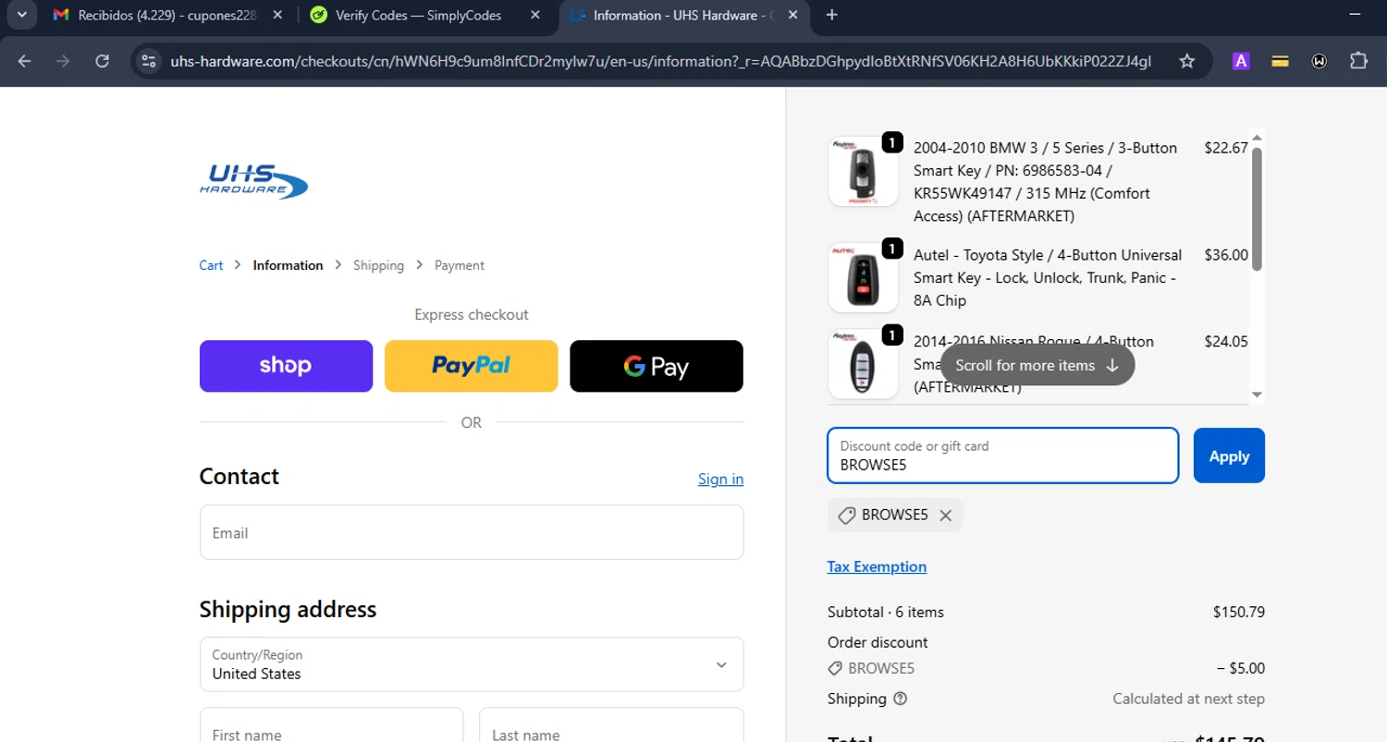Click 'Calculated at next step' text

click(x=1188, y=699)
